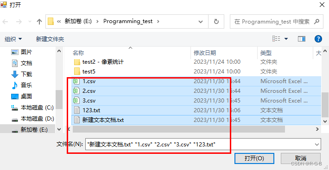Click horizontal scrollbar thumb in file list

pyautogui.click(x=178, y=129)
